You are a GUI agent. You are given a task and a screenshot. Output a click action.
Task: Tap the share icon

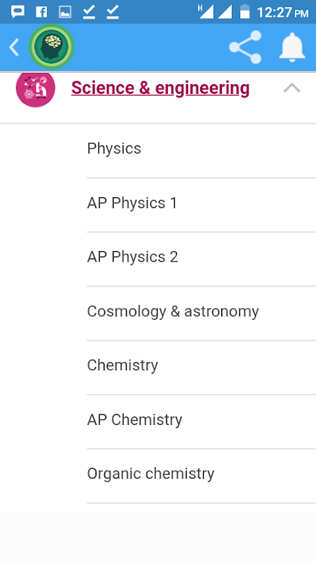245,48
